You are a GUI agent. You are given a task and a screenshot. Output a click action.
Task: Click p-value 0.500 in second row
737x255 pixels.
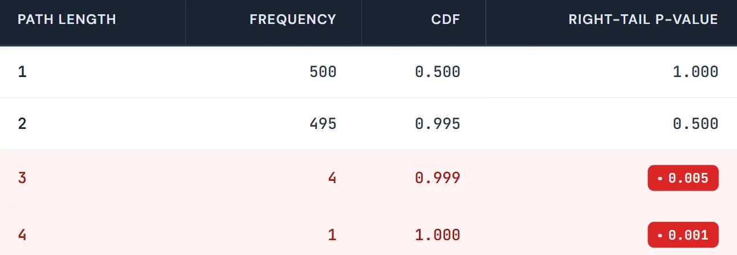pos(695,124)
